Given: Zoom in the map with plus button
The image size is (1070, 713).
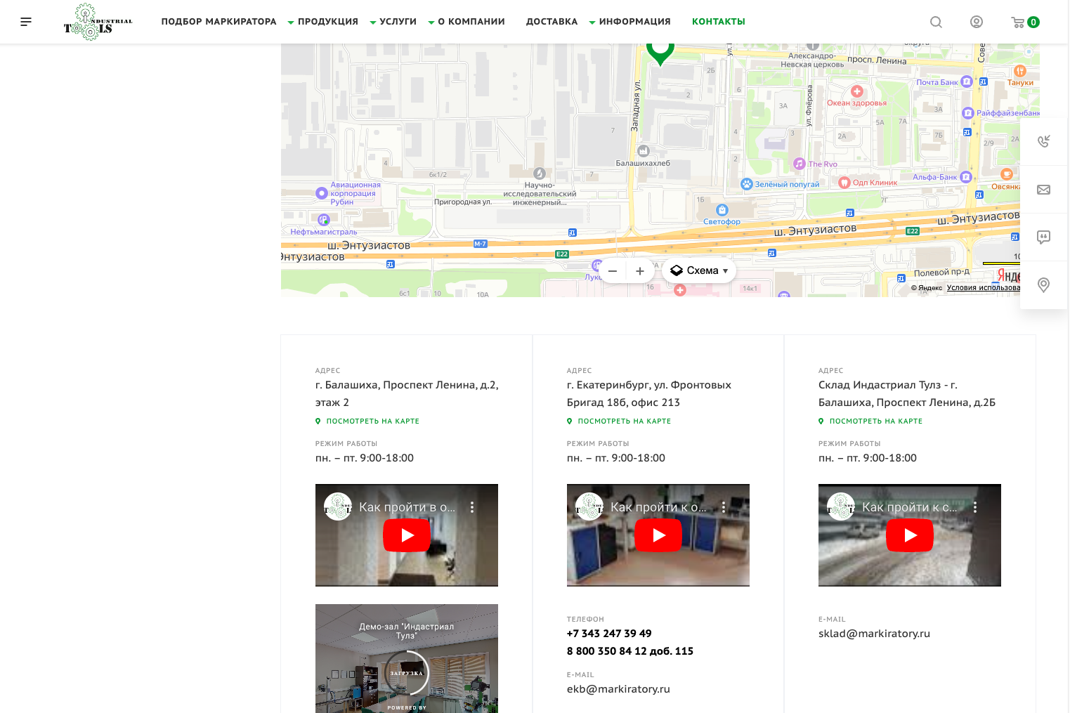Looking at the screenshot, I should pos(640,271).
